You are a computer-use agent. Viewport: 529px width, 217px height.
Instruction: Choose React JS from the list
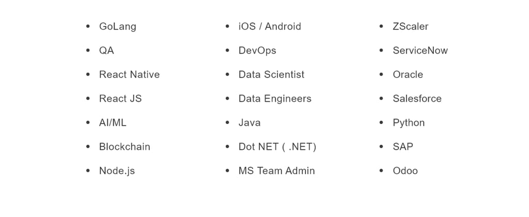pyautogui.click(x=120, y=99)
